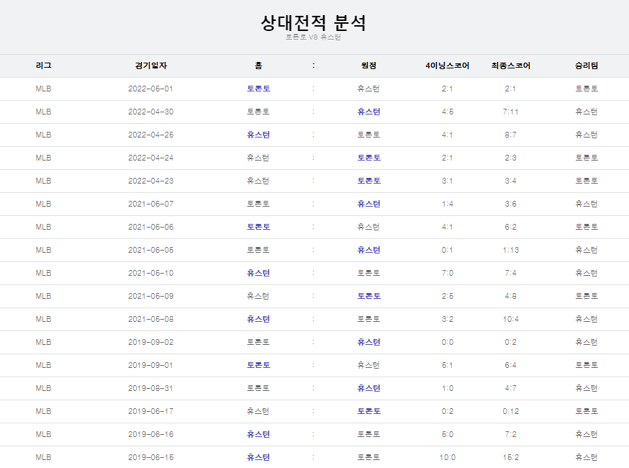The height and width of the screenshot is (468, 629).
Task: Open bold 휴스턴 away team in 2021-06-07 row
Action: (368, 204)
